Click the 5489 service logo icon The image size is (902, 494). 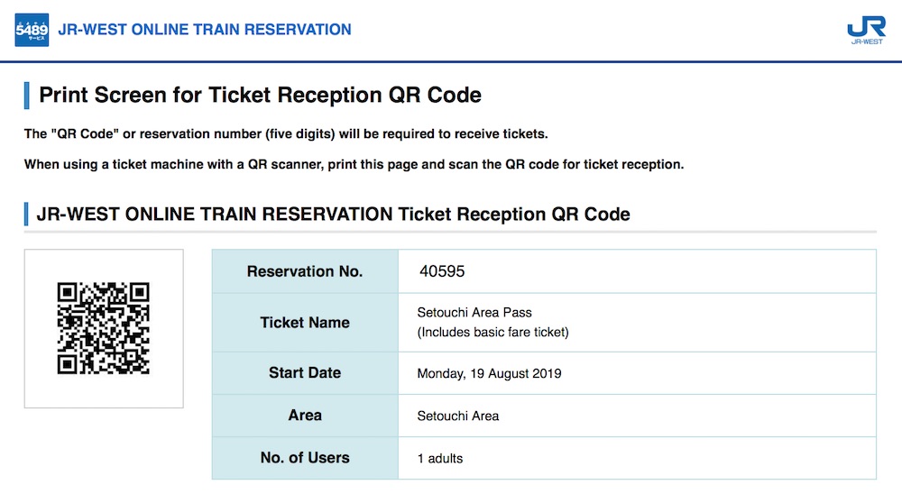coord(31,30)
